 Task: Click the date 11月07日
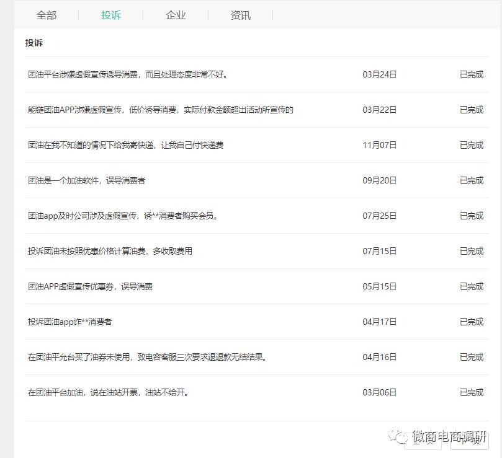pos(379,145)
